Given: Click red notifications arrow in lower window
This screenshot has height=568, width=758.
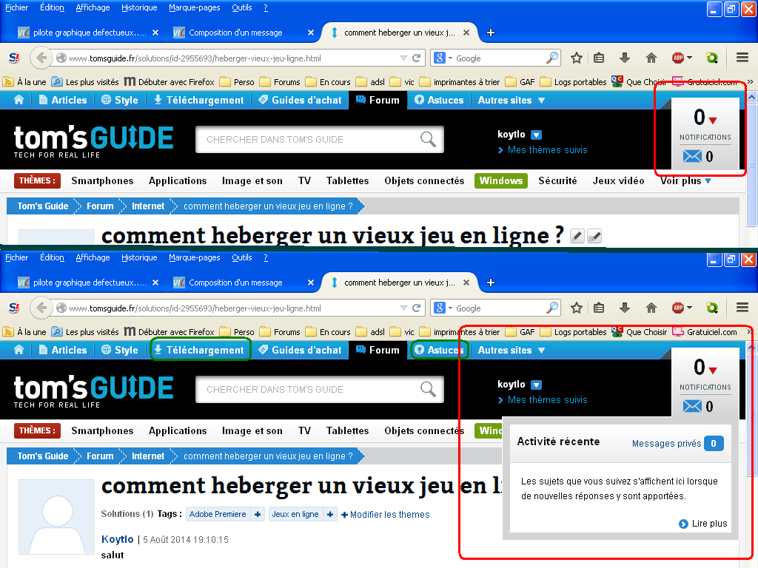Looking at the screenshot, I should [x=713, y=370].
